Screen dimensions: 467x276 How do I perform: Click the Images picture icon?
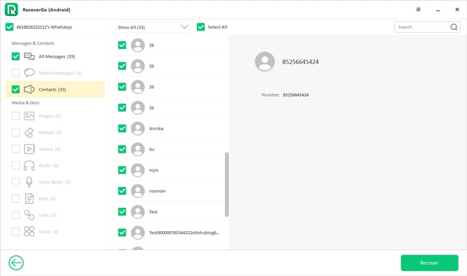[x=29, y=116]
